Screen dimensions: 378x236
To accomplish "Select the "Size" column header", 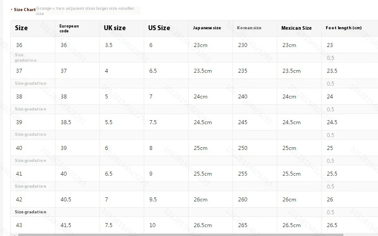I will coord(21,28).
